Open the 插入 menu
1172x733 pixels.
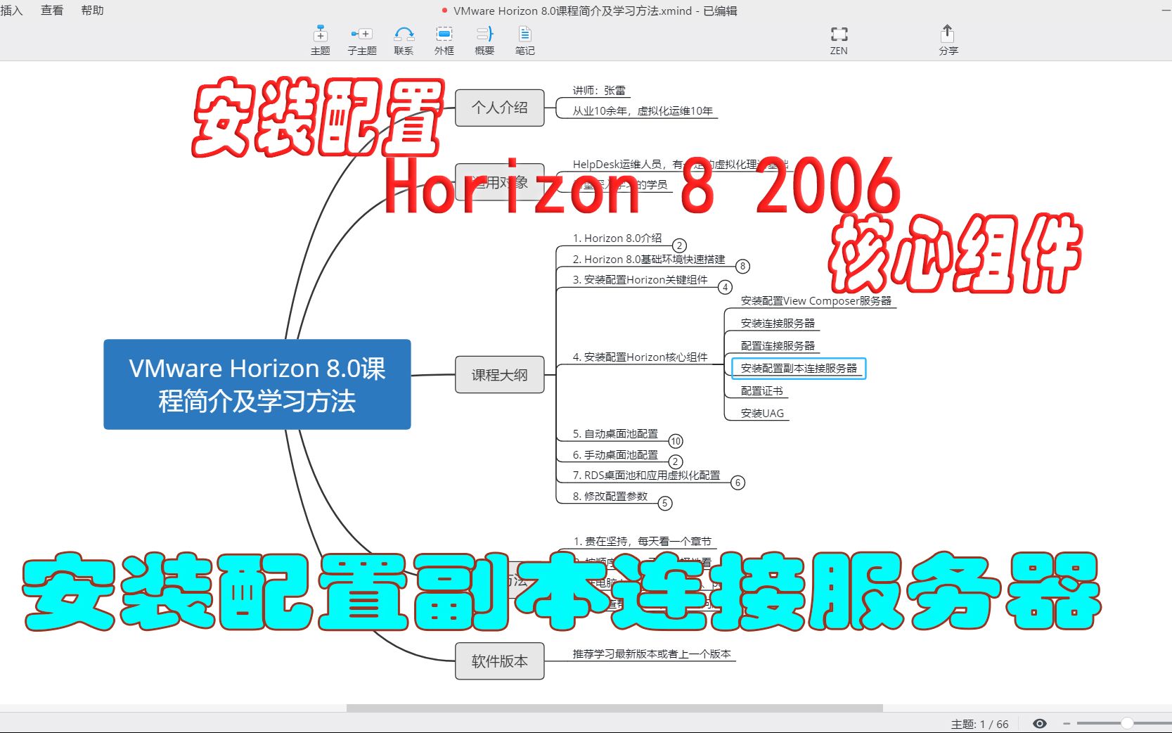click(12, 11)
